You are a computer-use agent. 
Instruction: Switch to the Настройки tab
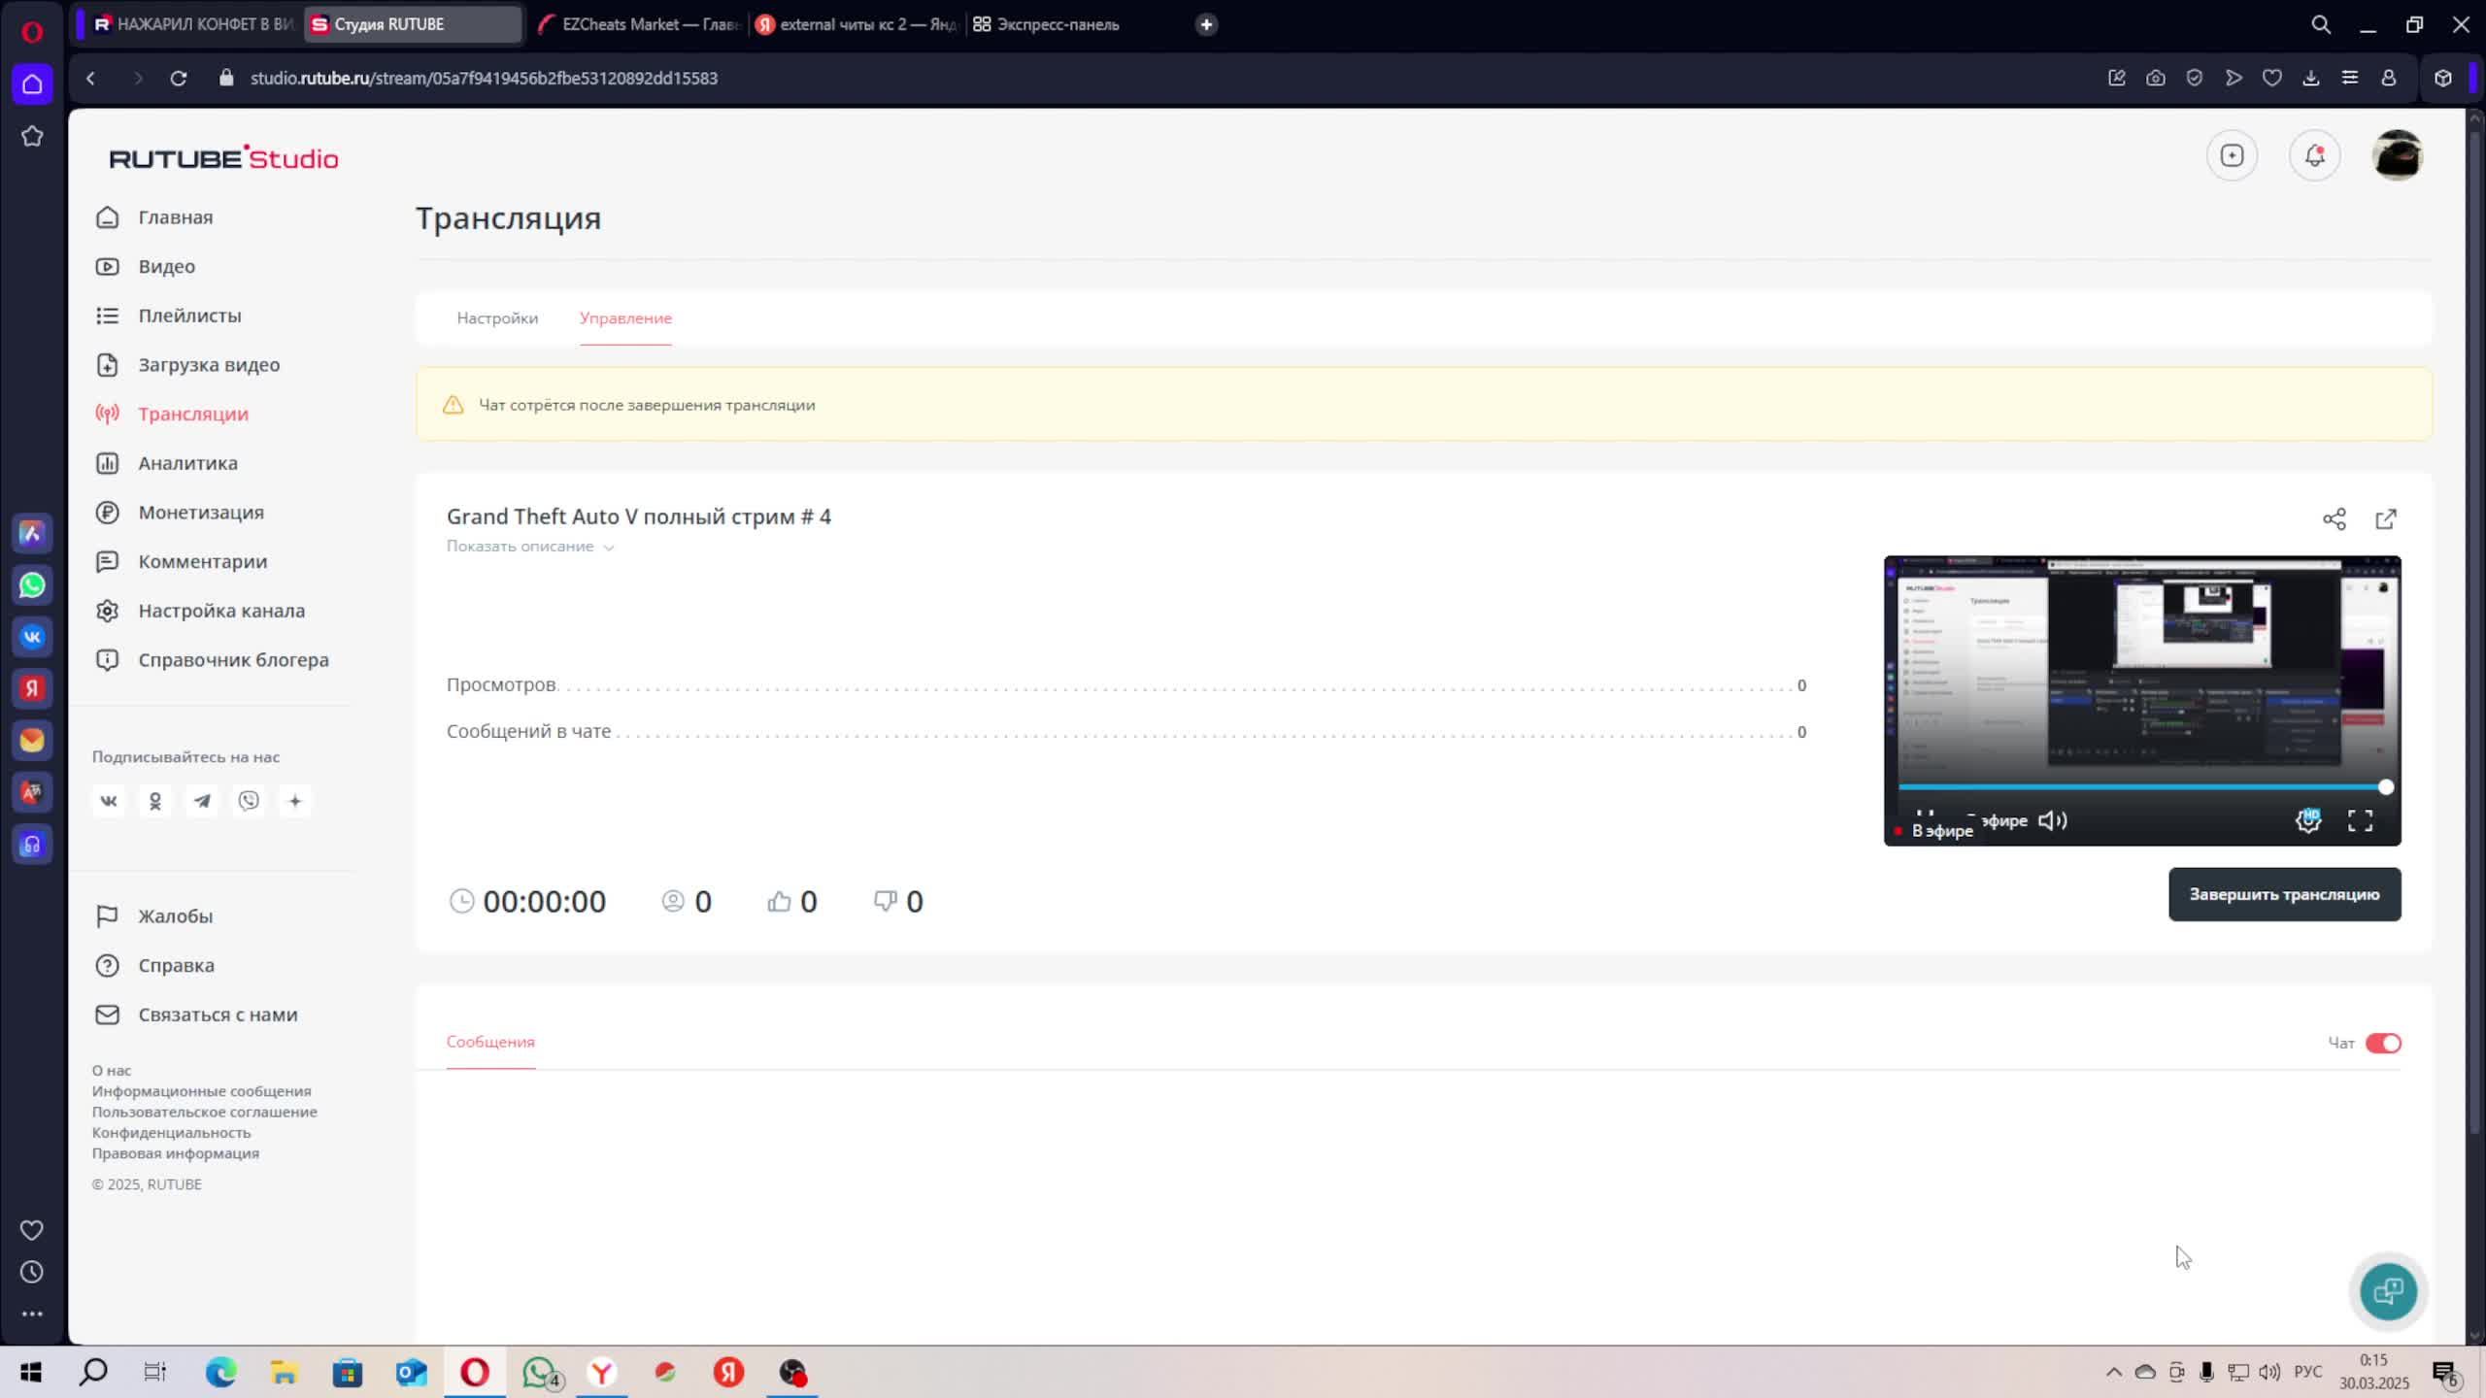(x=497, y=318)
